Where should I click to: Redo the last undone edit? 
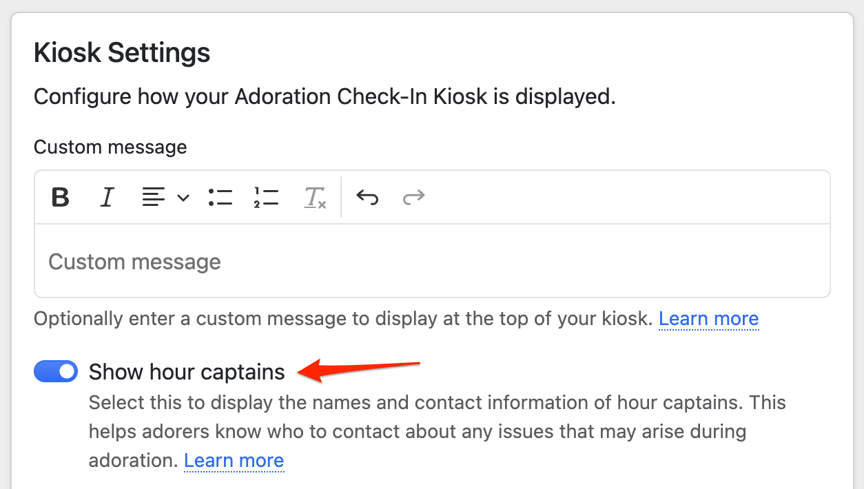413,198
